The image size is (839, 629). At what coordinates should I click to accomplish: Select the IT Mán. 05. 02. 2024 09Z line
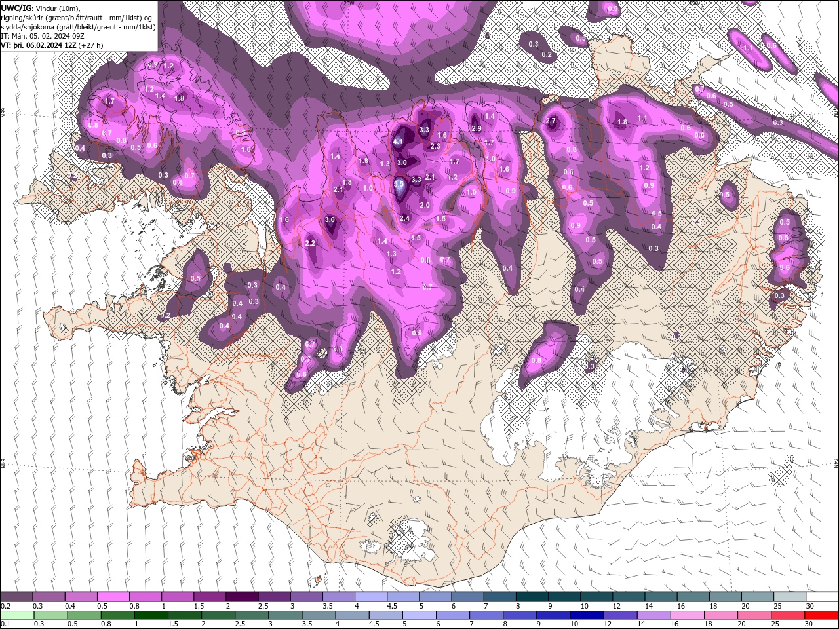[44, 36]
